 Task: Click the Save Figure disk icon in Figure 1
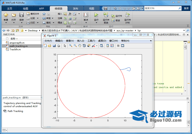point(54,46)
